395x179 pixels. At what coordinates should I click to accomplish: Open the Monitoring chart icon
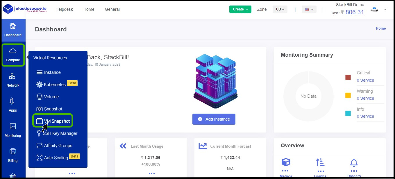click(x=13, y=127)
